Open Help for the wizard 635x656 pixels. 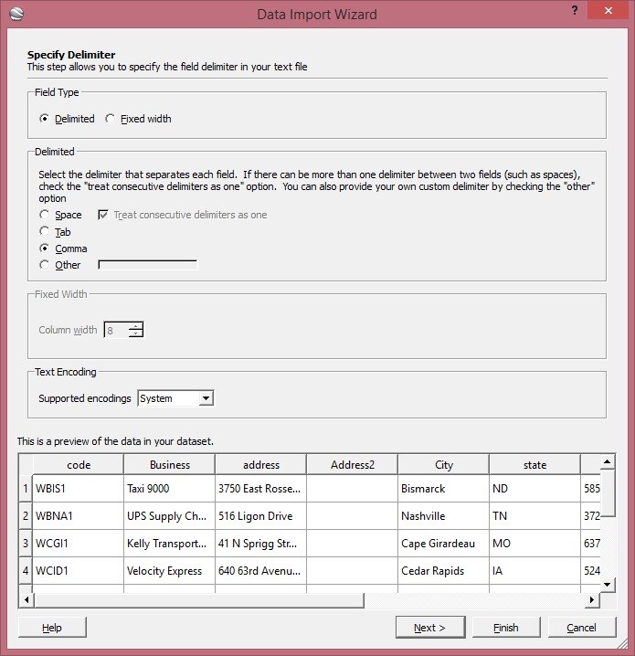(x=52, y=628)
